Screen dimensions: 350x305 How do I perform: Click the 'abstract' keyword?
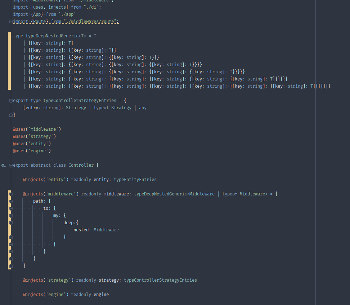tap(41, 165)
